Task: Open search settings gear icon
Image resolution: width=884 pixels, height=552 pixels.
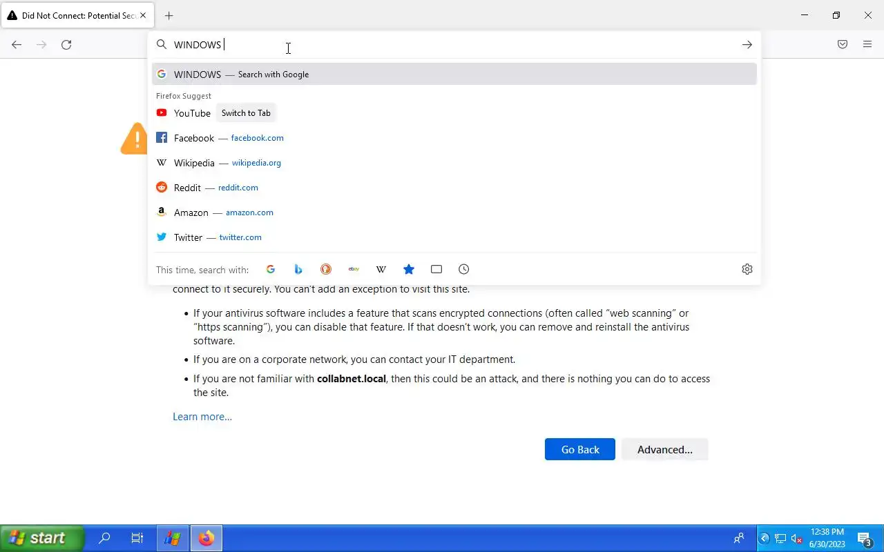Action: coord(747,269)
